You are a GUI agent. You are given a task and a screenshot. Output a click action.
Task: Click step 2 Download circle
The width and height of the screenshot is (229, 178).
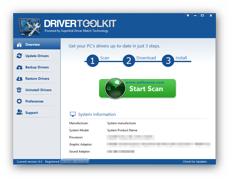click(129, 61)
